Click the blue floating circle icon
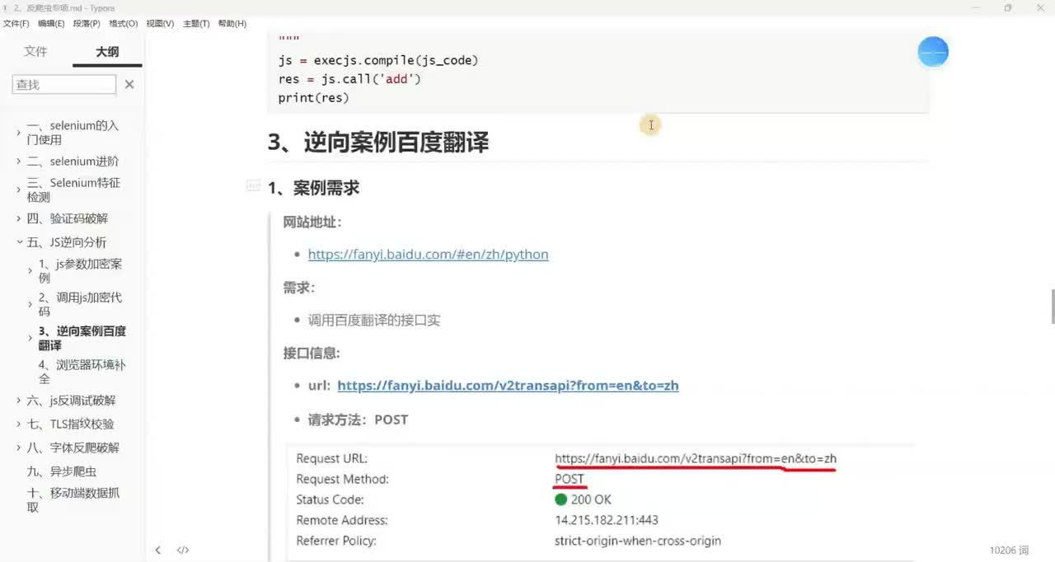Screen dimensions: 1055x562 pyautogui.click(x=933, y=53)
